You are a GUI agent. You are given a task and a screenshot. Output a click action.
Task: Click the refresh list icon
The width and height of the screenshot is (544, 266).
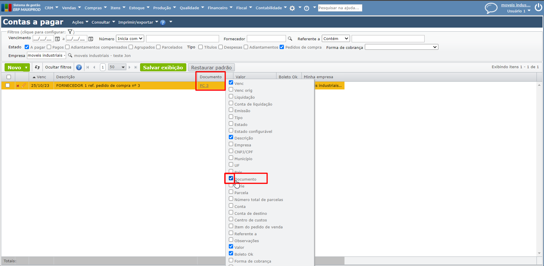(37, 67)
